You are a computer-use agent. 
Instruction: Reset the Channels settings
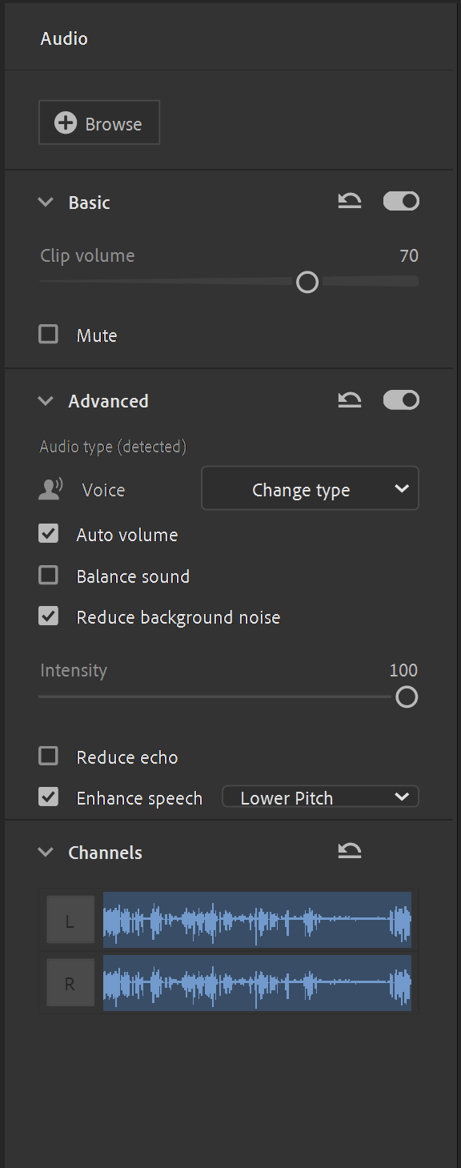coord(349,852)
